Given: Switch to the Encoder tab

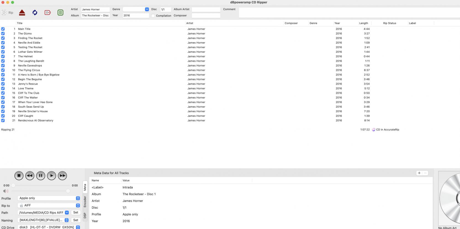Looking at the screenshot, I should tap(85, 202).
